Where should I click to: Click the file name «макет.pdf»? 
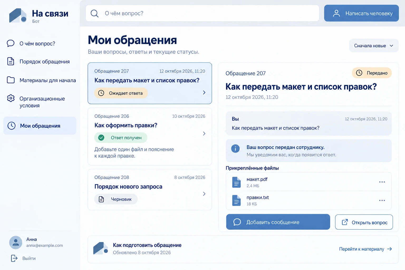pyautogui.click(x=257, y=179)
